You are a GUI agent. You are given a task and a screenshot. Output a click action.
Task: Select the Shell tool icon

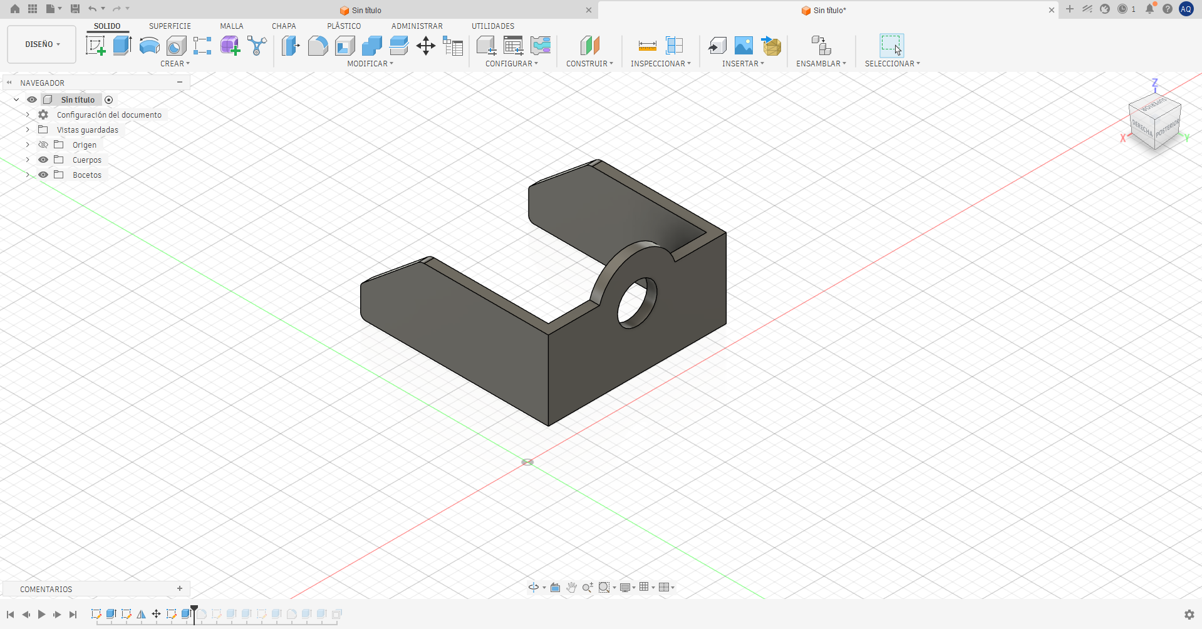click(345, 46)
